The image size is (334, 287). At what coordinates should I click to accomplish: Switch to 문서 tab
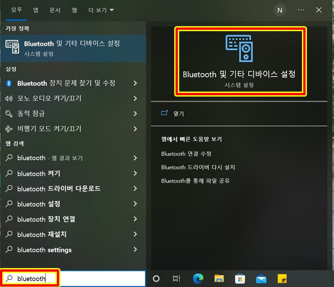[55, 10]
